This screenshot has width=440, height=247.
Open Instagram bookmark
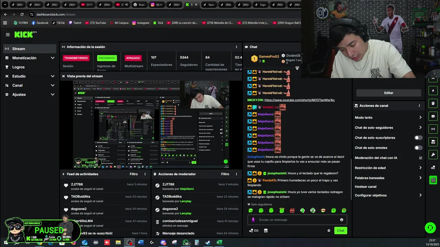(141, 23)
